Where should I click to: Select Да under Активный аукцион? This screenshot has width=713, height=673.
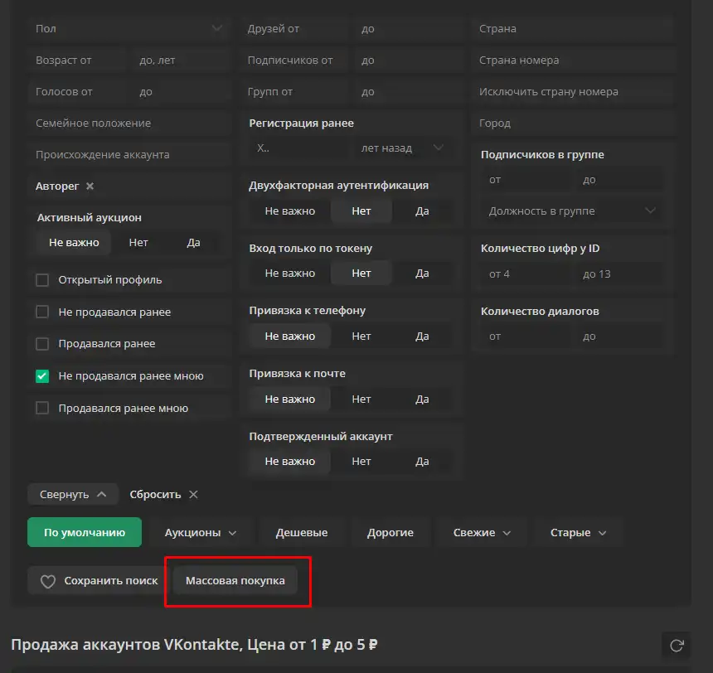point(193,243)
